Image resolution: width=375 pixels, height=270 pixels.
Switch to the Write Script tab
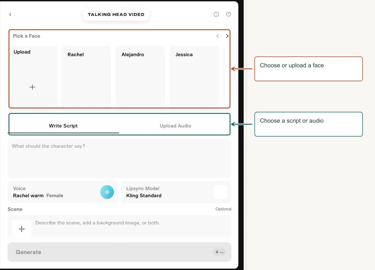tap(63, 126)
